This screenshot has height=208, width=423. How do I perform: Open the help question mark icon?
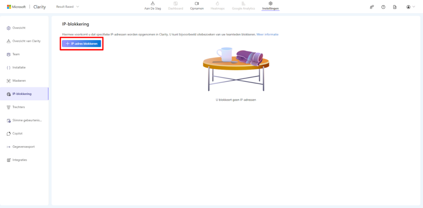click(x=383, y=7)
